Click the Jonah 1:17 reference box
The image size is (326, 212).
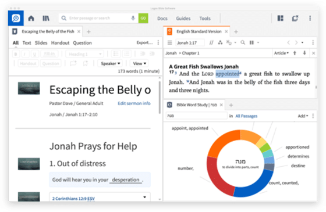point(190,43)
